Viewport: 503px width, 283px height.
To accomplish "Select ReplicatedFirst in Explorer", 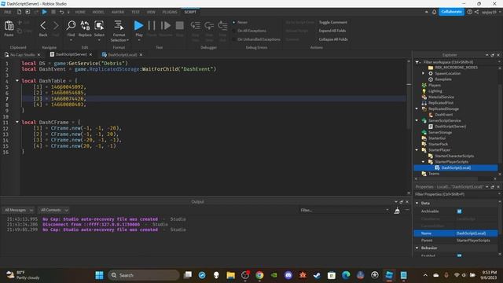I will click(x=441, y=103).
